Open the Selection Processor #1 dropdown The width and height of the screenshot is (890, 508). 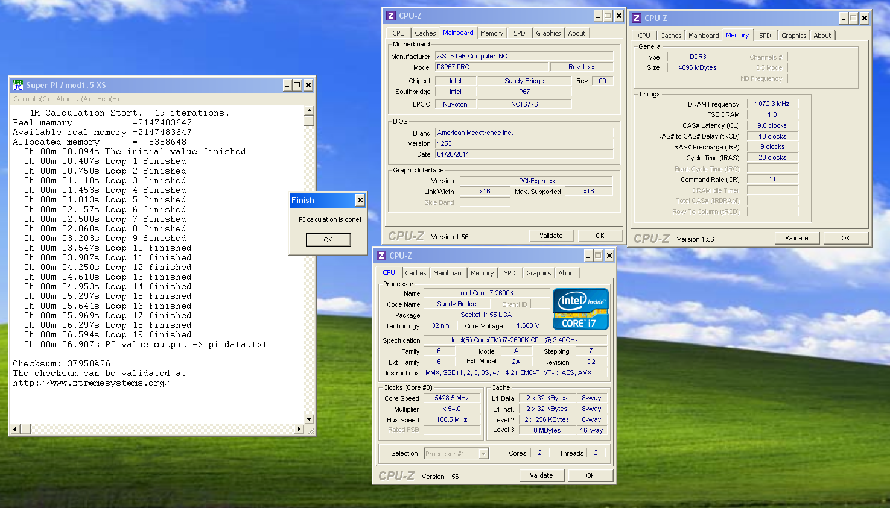point(483,454)
